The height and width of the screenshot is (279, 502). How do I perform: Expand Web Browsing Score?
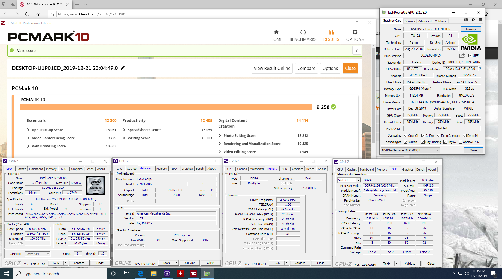click(28, 146)
